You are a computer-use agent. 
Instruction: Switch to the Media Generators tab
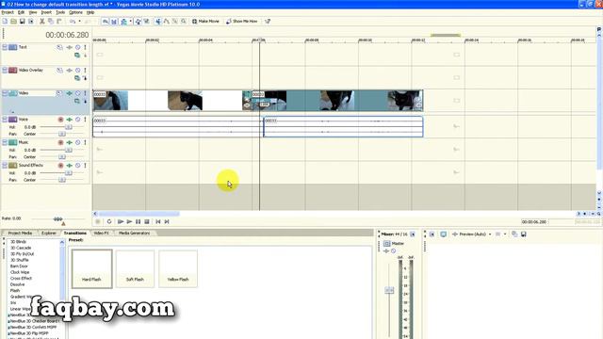point(134,234)
